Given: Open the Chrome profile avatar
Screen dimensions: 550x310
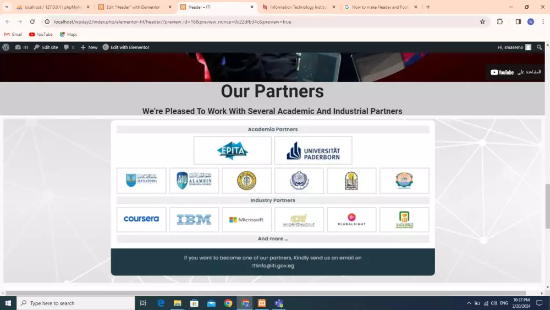Looking at the screenshot, I should pyautogui.click(x=531, y=22).
